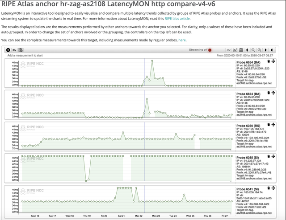Viewport: 286px width, 220px height.
Task: Click the 'Sat 21' axis date label
Action: 121,216
